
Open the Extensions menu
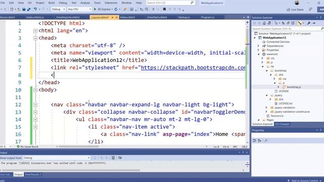point(111,3)
